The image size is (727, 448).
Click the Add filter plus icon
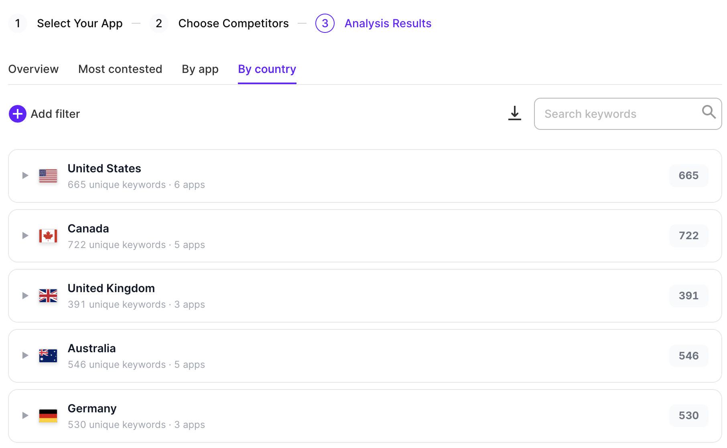[17, 114]
